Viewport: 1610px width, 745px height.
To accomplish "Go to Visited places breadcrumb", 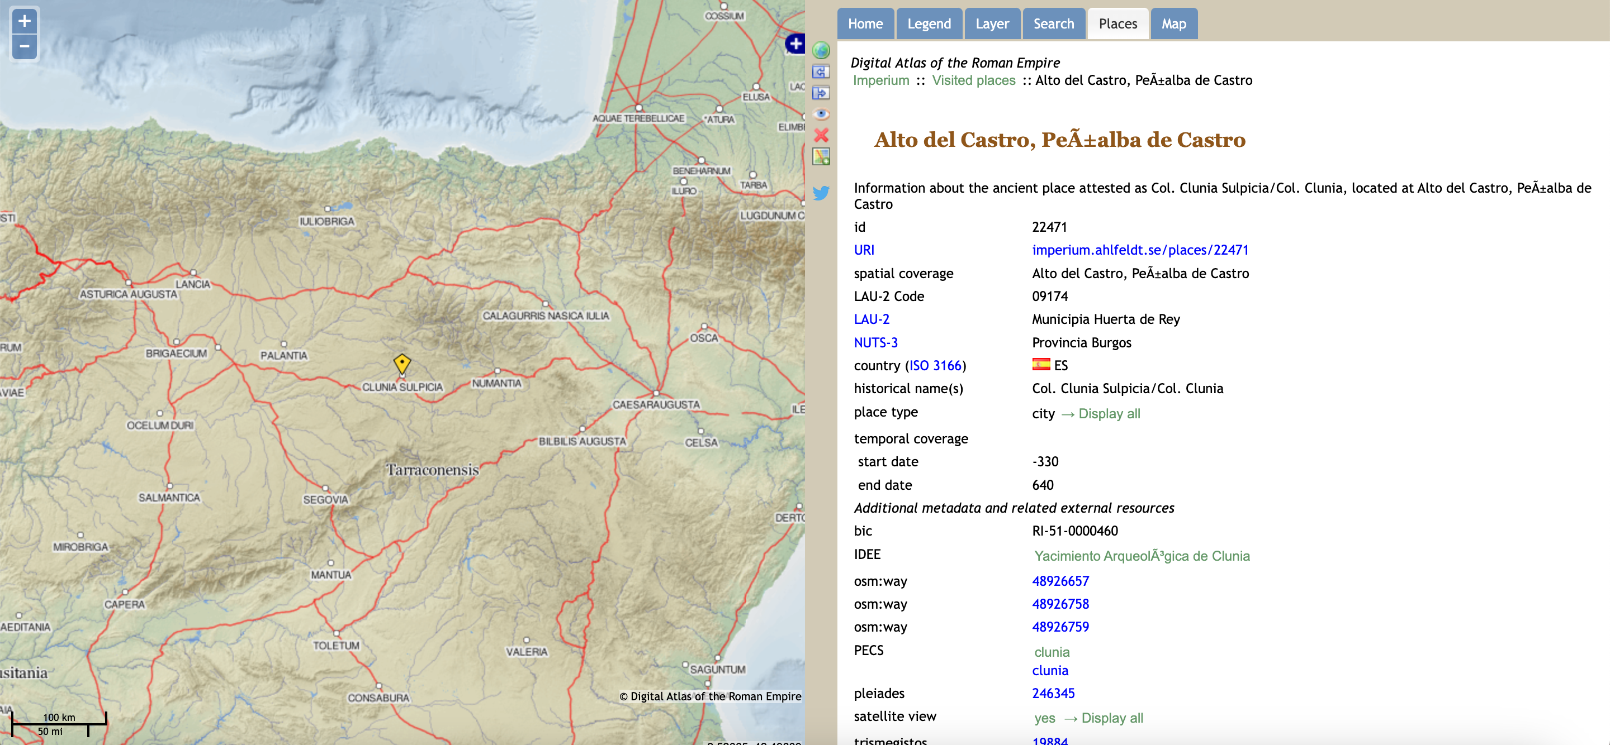I will tap(973, 80).
